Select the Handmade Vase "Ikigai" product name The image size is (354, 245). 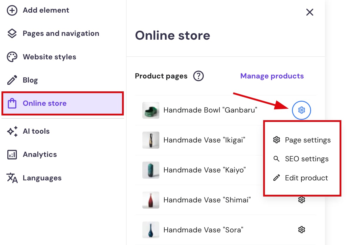(204, 140)
